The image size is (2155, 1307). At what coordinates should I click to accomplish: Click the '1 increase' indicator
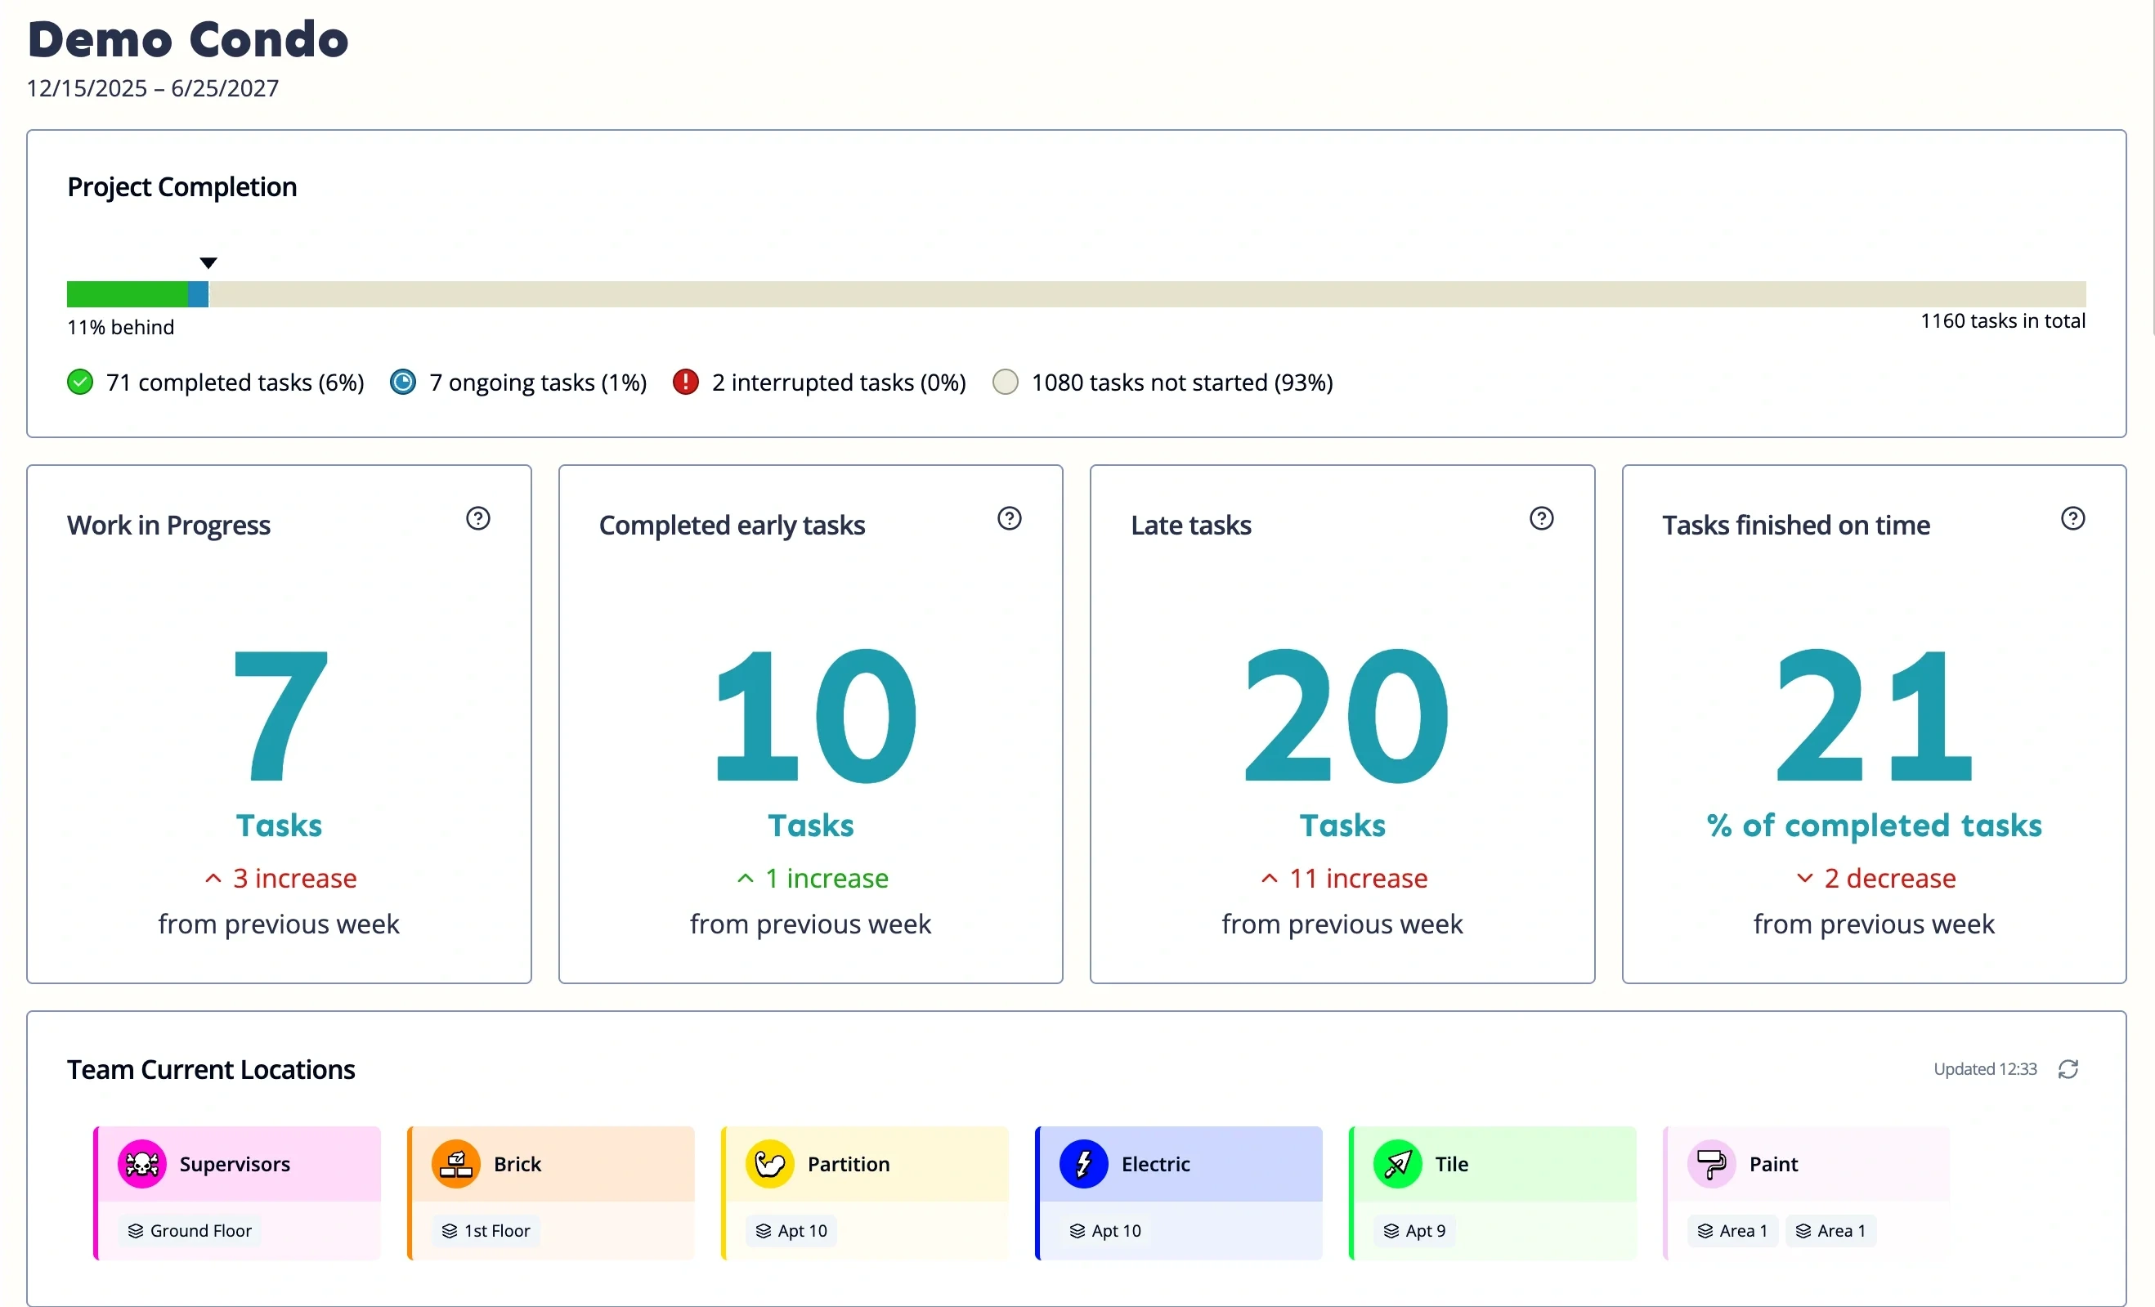pos(813,878)
